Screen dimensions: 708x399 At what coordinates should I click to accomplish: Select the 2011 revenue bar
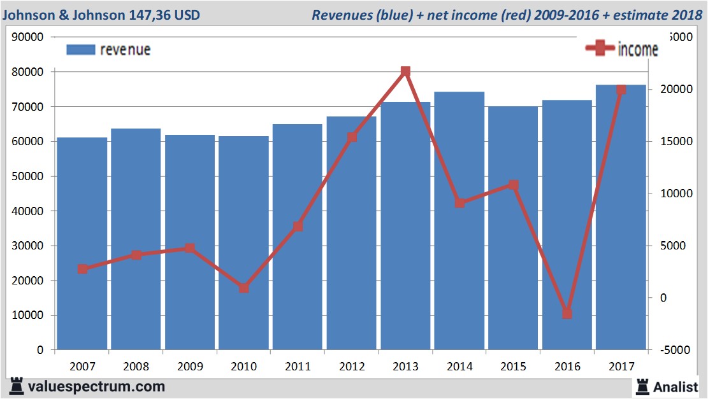pos(298,237)
